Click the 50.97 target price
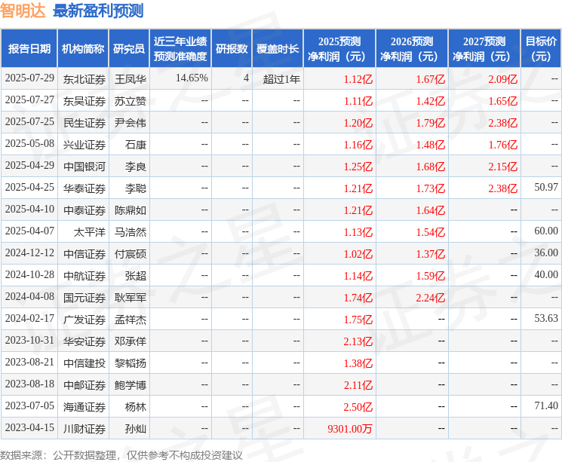The image size is (562, 462). 546,188
